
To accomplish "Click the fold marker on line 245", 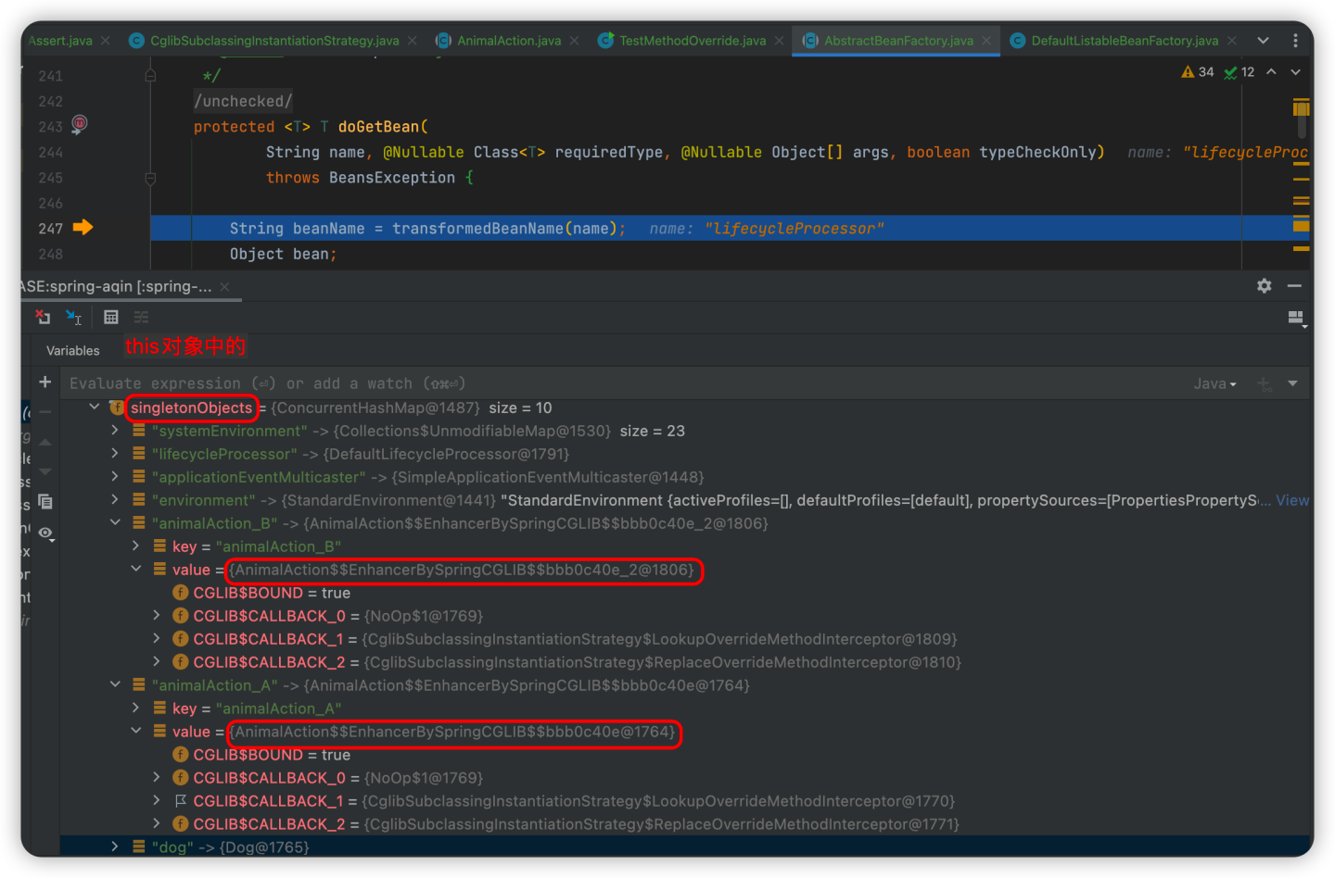I will click(x=150, y=178).
